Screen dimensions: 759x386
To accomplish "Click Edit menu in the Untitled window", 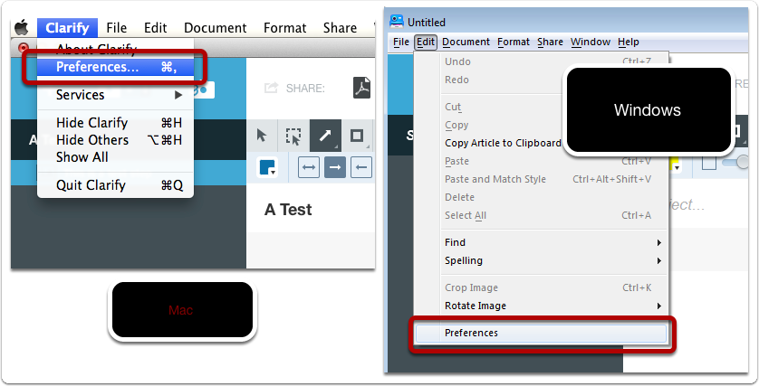I will pos(426,42).
